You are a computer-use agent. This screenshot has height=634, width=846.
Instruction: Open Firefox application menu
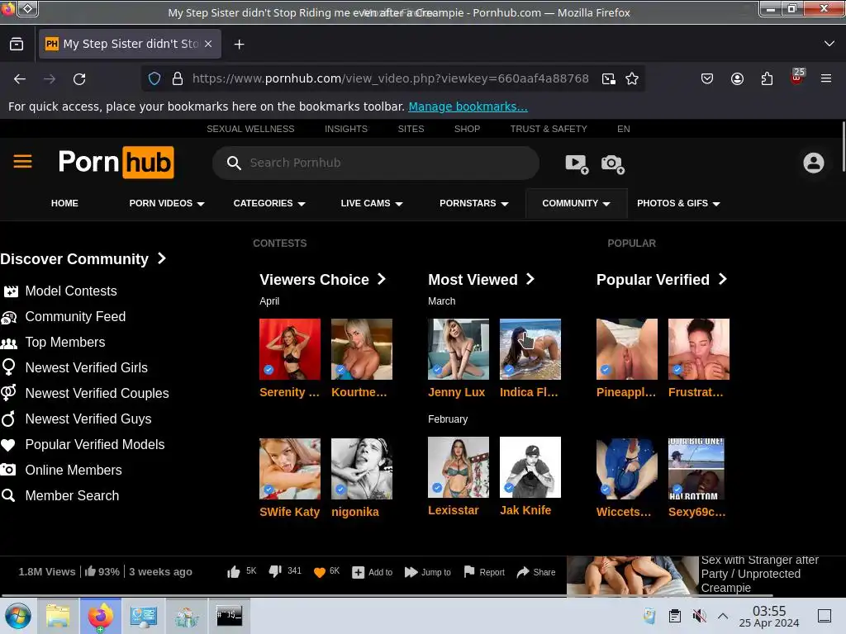[x=826, y=78]
